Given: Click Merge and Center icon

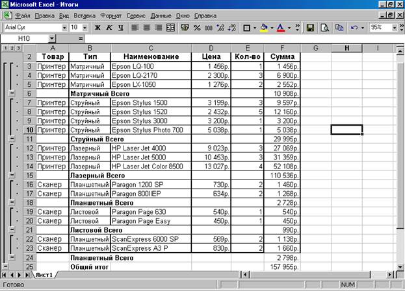Looking at the screenshot, I should (170, 28).
